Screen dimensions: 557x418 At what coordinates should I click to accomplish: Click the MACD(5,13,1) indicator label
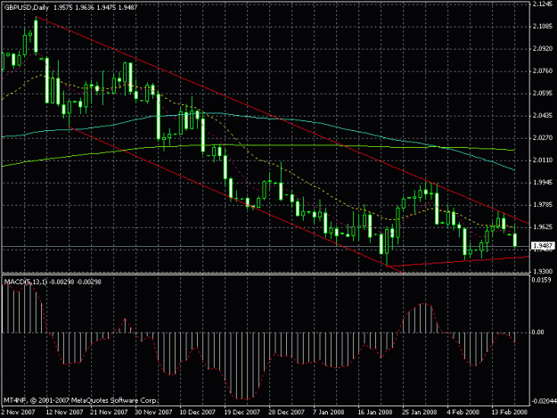click(x=25, y=282)
